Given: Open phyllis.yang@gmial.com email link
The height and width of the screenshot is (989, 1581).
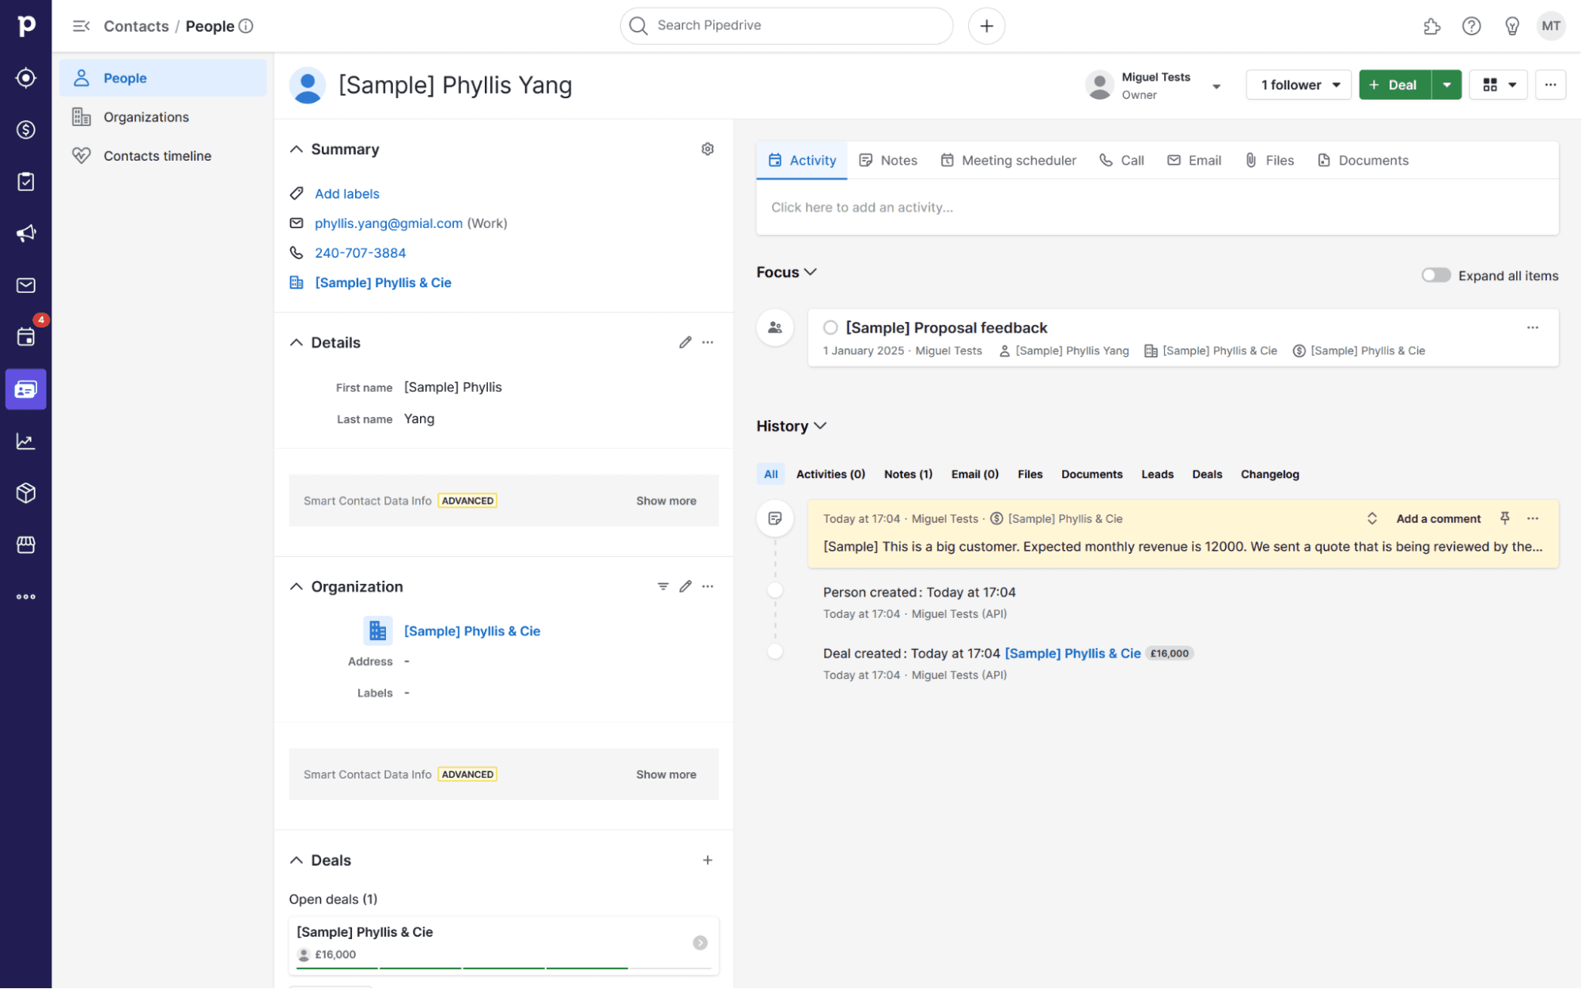Looking at the screenshot, I should 388,223.
